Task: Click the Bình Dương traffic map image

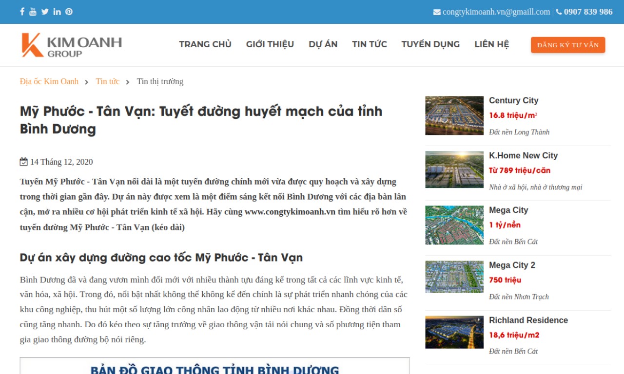Action: pyautogui.click(x=214, y=366)
